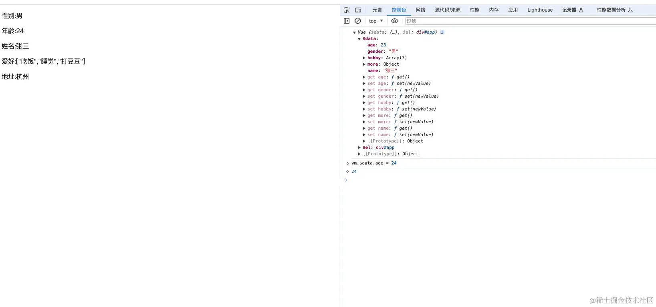This screenshot has width=656, height=307.
Task: Select the 控制台 tab
Action: tap(399, 10)
